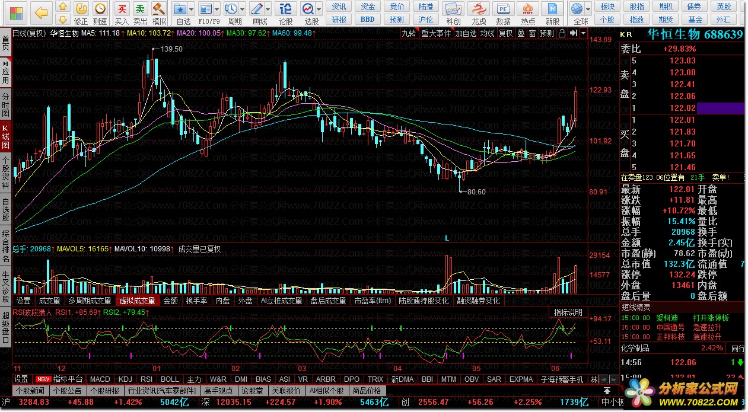748x412 pixels.
Task: Open the 龙虎 dragon-tiger list icon
Action: coord(479,13)
